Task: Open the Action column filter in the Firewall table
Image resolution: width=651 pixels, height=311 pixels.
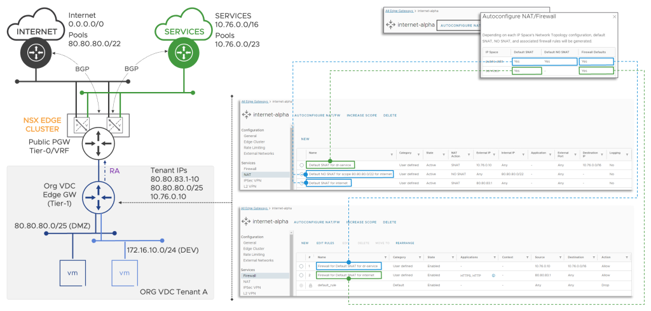Action: (626, 258)
